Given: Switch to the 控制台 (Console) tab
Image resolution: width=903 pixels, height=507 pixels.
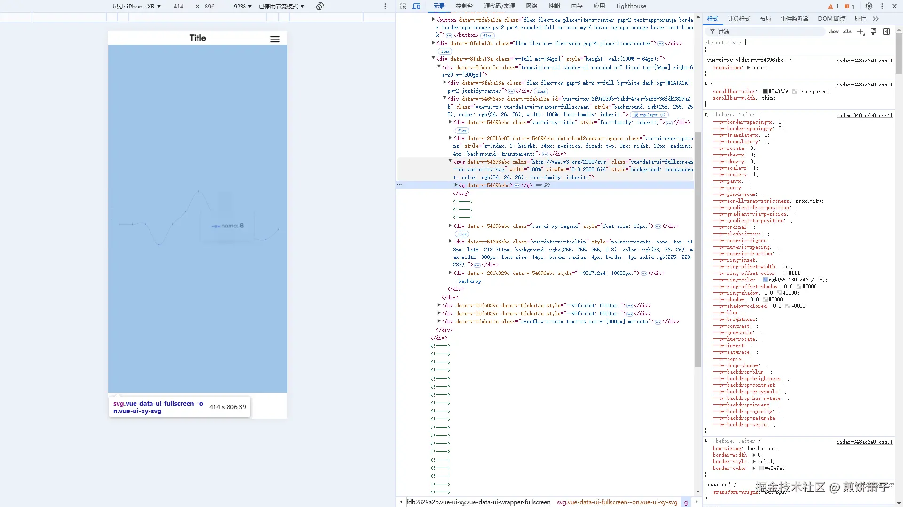Looking at the screenshot, I should [x=464, y=6].
